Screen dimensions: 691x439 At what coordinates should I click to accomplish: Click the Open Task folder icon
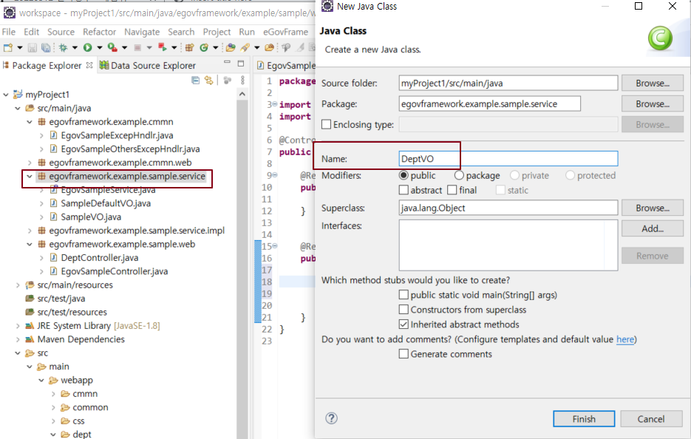(269, 47)
